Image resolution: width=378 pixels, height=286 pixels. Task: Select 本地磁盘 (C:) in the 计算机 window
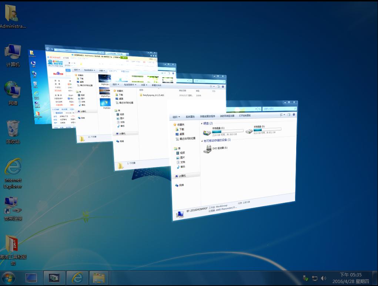point(223,131)
